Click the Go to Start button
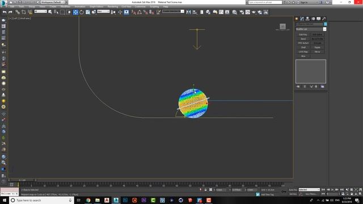 [323, 190]
